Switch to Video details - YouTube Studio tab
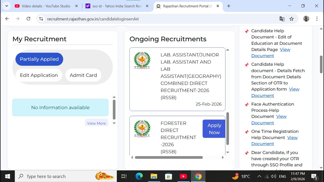 pos(46,6)
